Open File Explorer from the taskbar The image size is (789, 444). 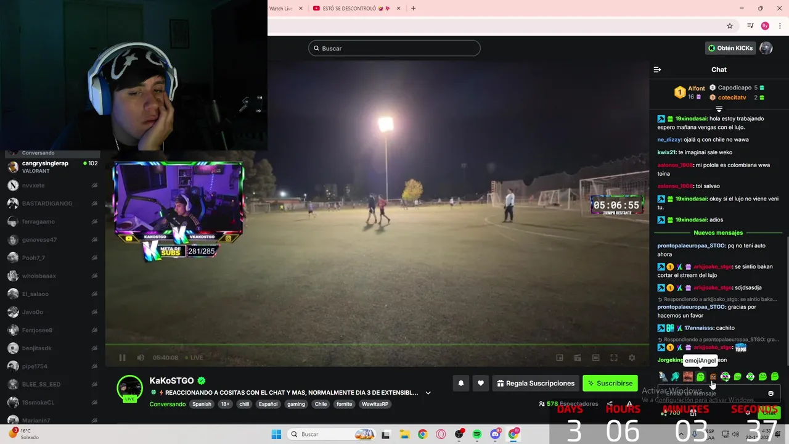404,434
